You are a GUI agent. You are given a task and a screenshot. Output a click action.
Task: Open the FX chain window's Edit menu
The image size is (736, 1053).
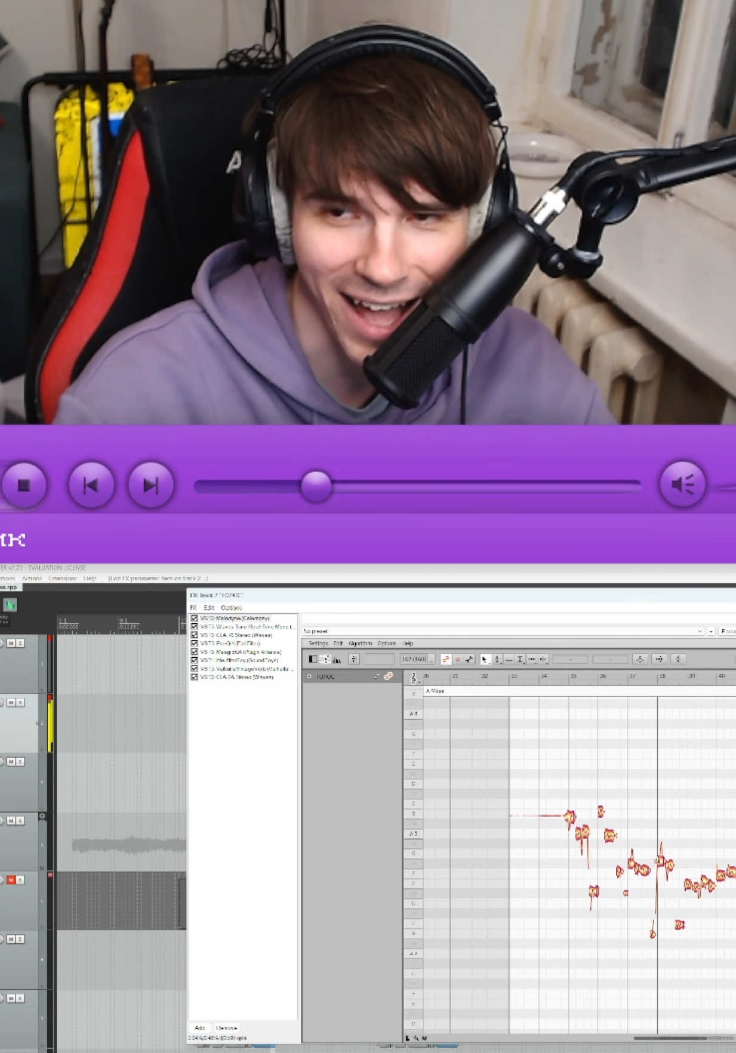[x=209, y=607]
